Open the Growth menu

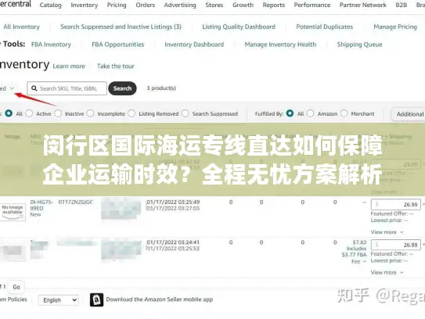(243, 5)
